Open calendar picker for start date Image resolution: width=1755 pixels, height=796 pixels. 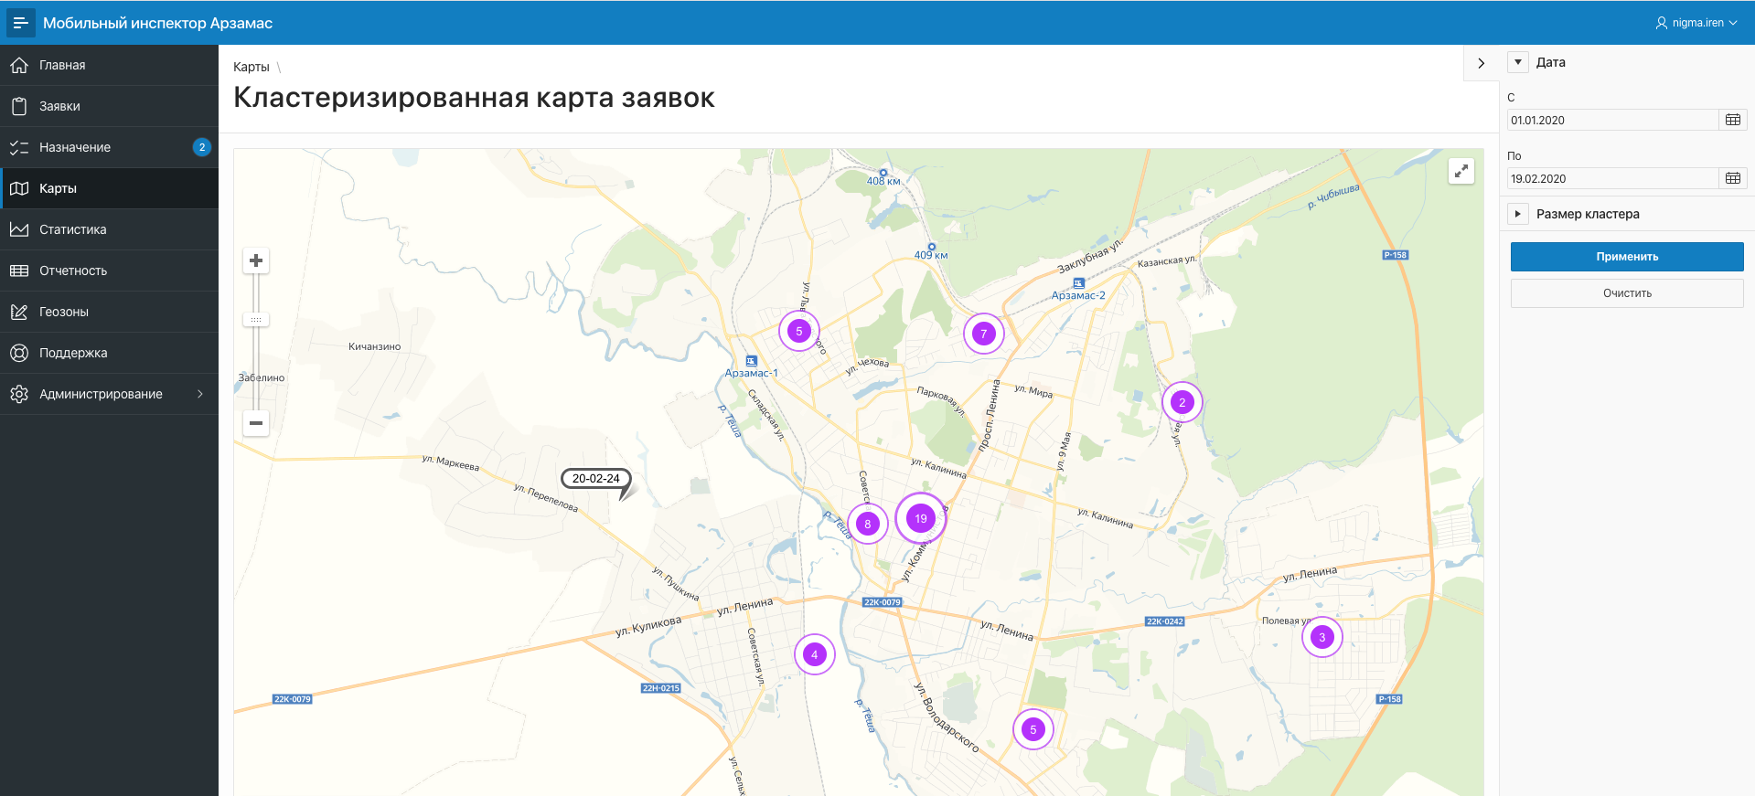coord(1733,120)
